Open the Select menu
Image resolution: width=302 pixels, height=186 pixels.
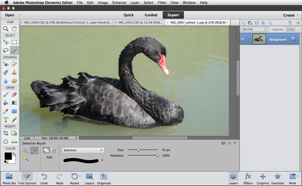149,3
